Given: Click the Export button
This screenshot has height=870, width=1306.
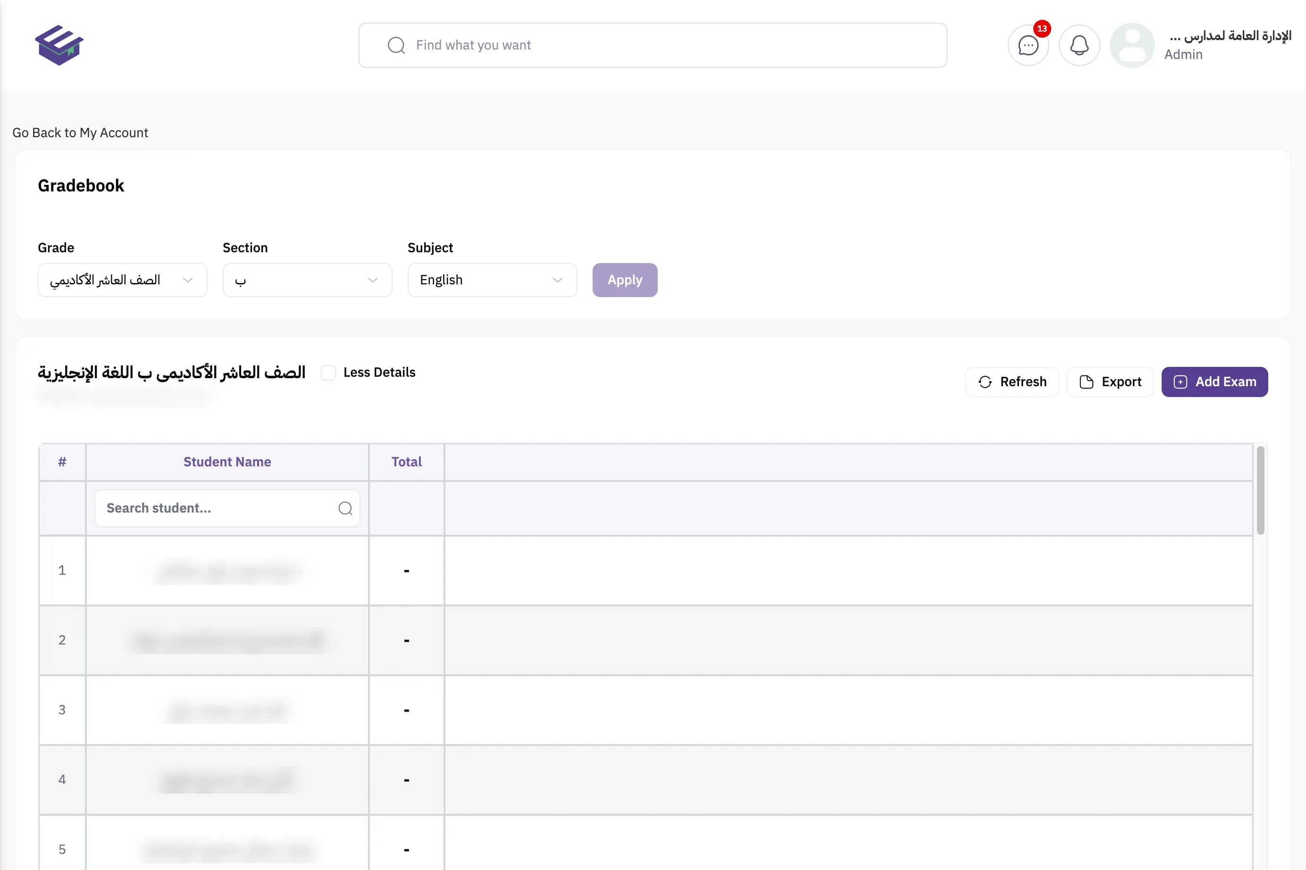Looking at the screenshot, I should coord(1110,382).
